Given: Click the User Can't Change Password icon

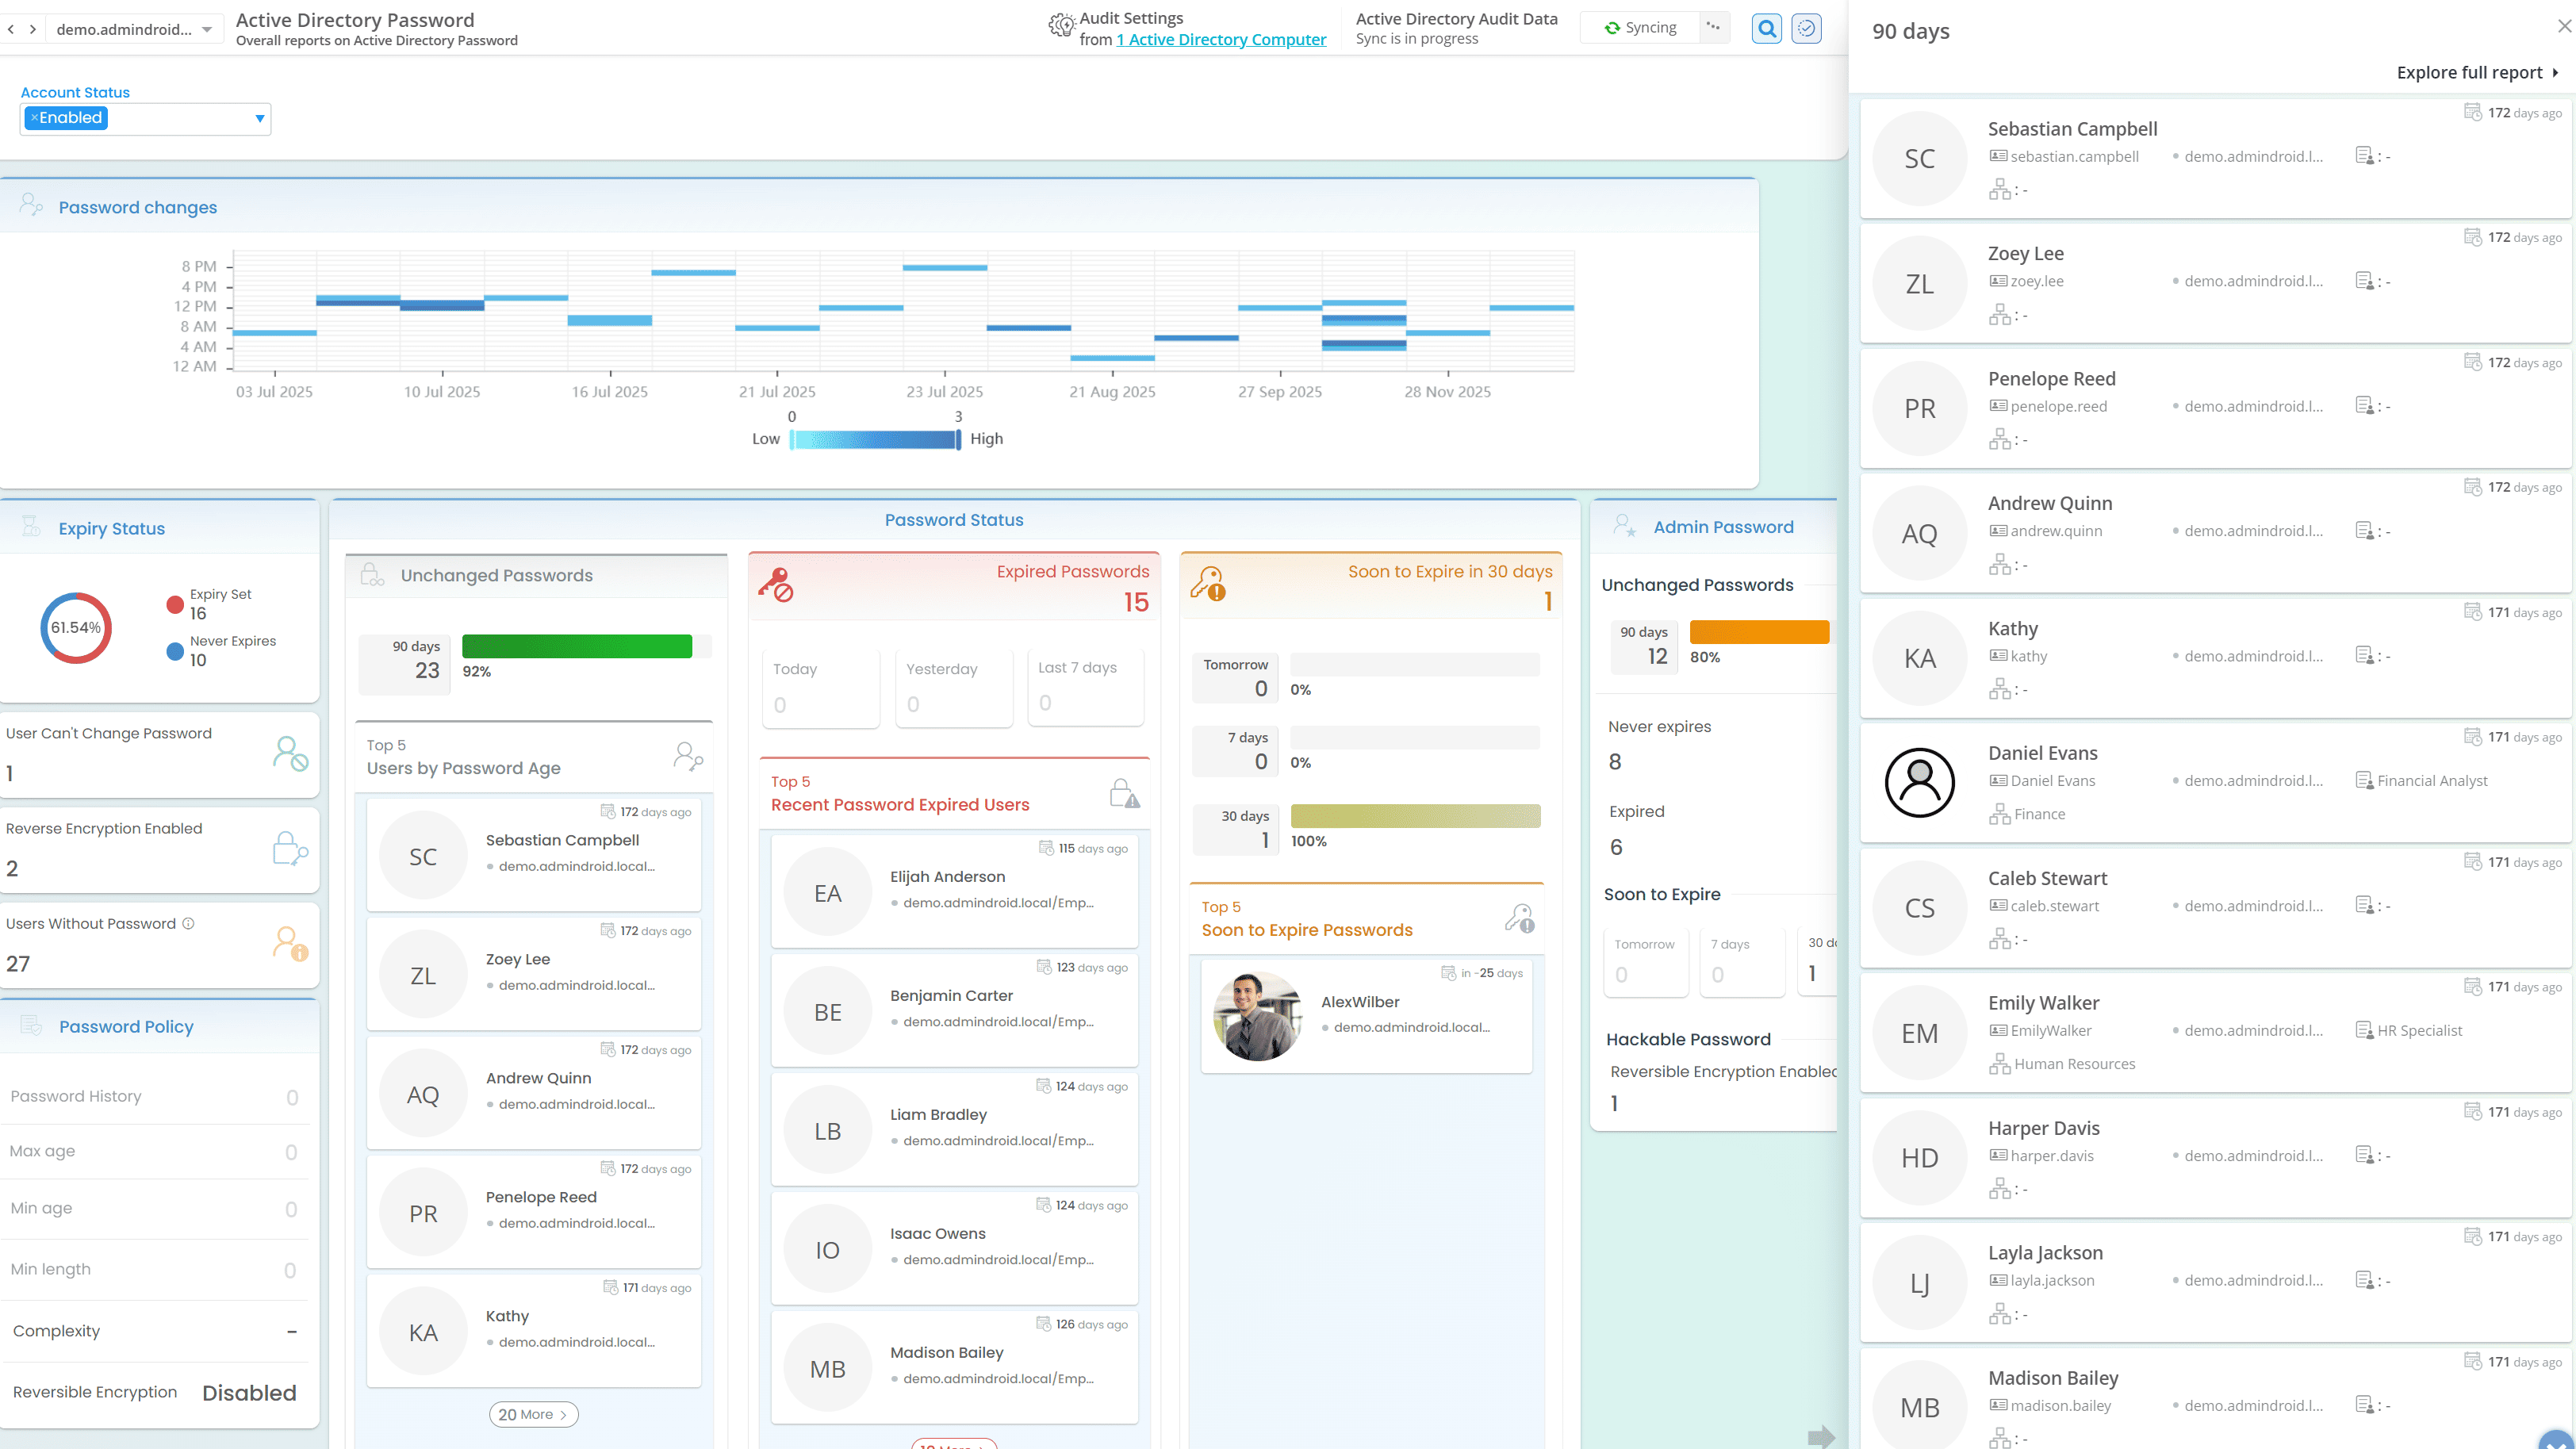Looking at the screenshot, I should [x=290, y=754].
